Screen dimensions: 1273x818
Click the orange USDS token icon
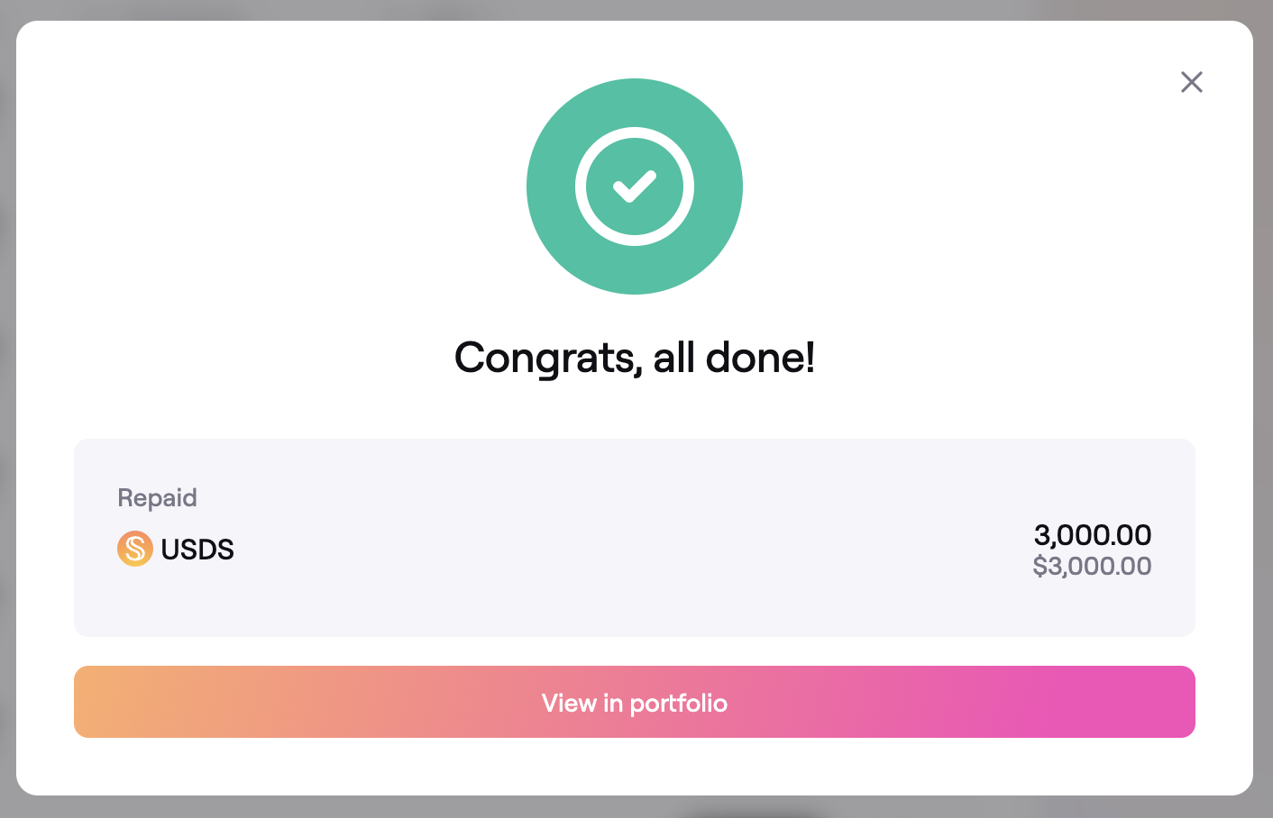coord(134,549)
